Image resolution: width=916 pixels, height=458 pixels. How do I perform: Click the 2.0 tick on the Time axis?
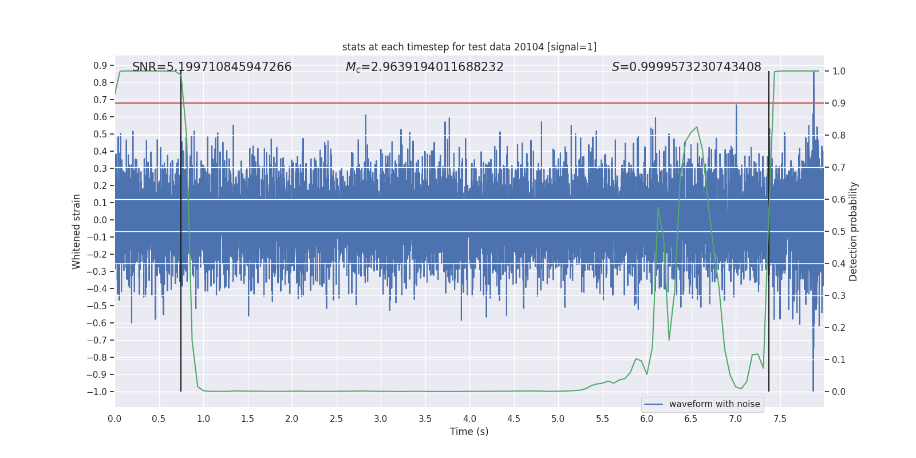pos(292,418)
